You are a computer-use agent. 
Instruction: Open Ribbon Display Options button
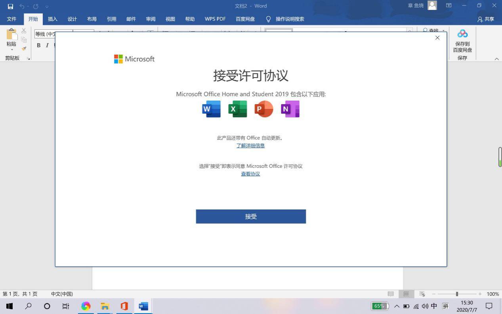point(449,6)
